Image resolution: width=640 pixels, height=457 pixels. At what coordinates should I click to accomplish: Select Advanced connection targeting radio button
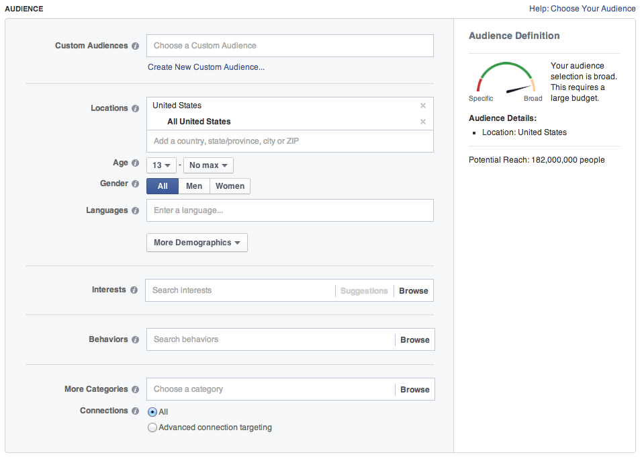(x=152, y=427)
